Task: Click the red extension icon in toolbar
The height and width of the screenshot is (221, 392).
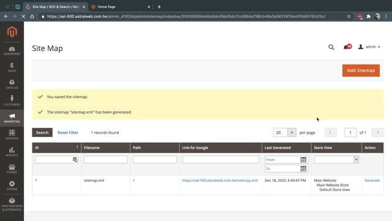Action: coord(360,17)
